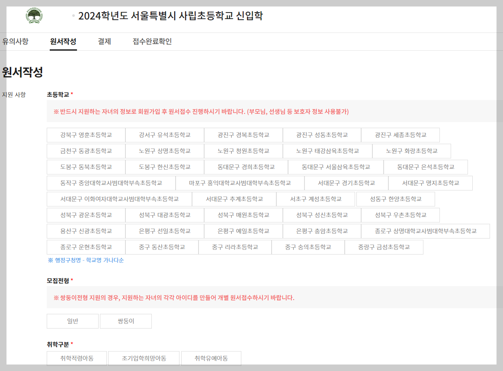Screen dimensions: 503x371
Task: Select 마포구 홍익대학교사범대학부속초등학교
Action: pos(240,183)
